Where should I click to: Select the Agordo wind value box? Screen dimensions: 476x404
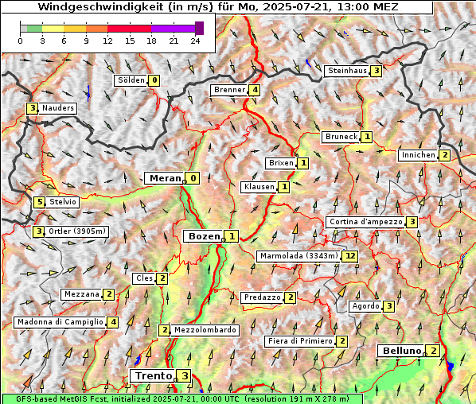click(389, 307)
